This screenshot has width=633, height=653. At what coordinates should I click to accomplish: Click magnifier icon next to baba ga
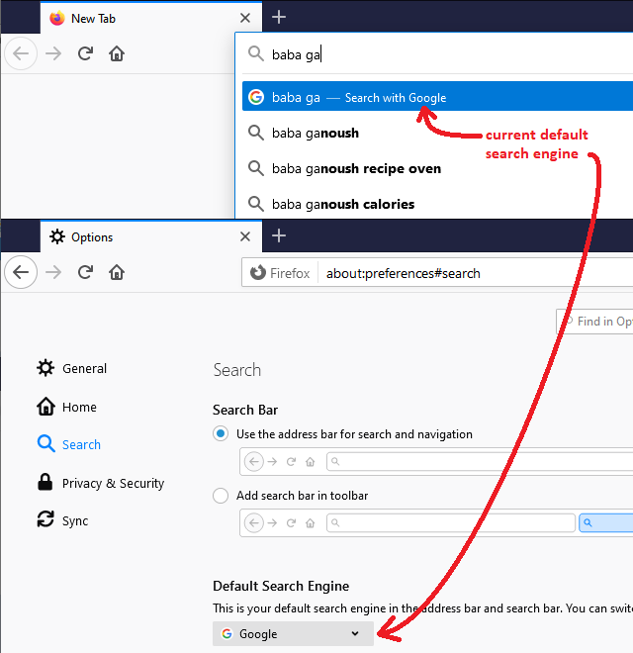256,54
